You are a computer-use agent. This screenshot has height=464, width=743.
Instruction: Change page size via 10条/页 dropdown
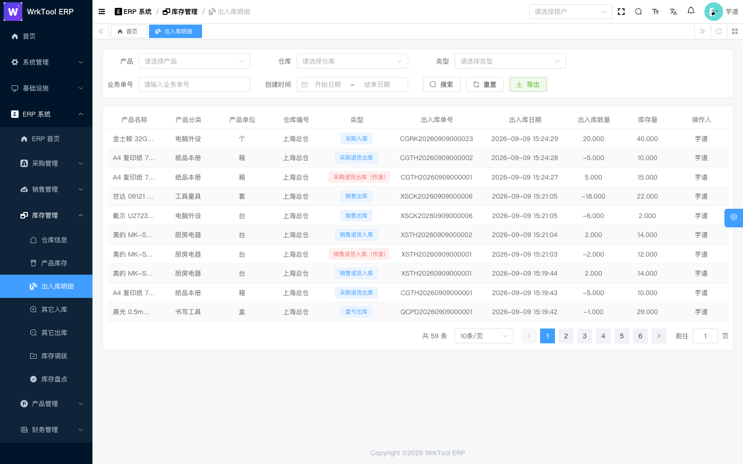click(x=484, y=336)
